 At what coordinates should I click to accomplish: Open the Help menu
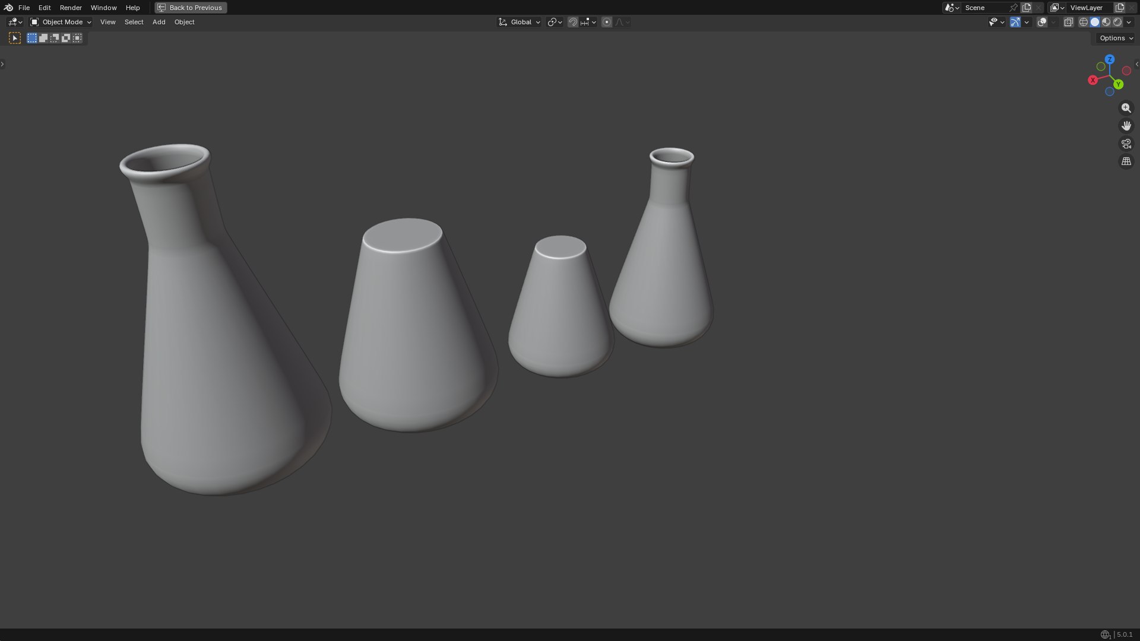pyautogui.click(x=132, y=8)
